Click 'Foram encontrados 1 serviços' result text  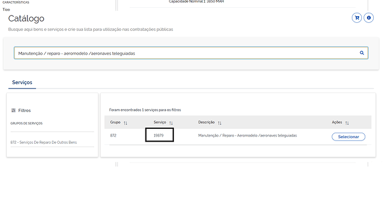(145, 110)
